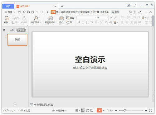Select slide 1 thumbnail
The height and width of the screenshot is (115, 156).
(x=17, y=40)
